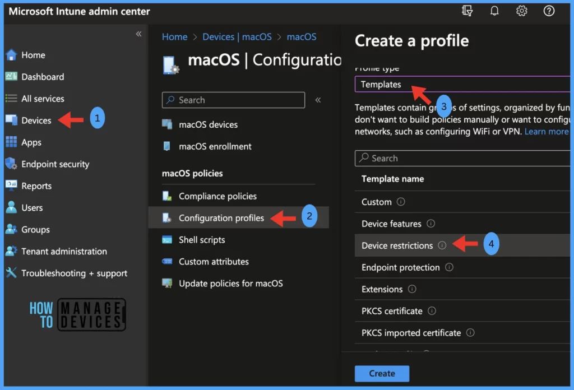The width and height of the screenshot is (574, 390).
Task: Click the Dashboard chart icon
Action: click(x=11, y=76)
